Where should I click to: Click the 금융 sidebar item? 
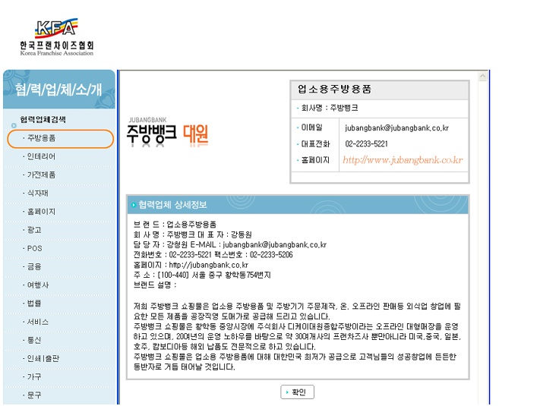coord(34,266)
